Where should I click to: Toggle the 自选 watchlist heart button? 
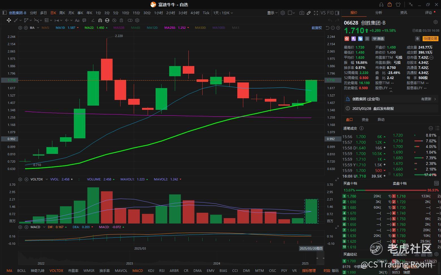(378, 39)
